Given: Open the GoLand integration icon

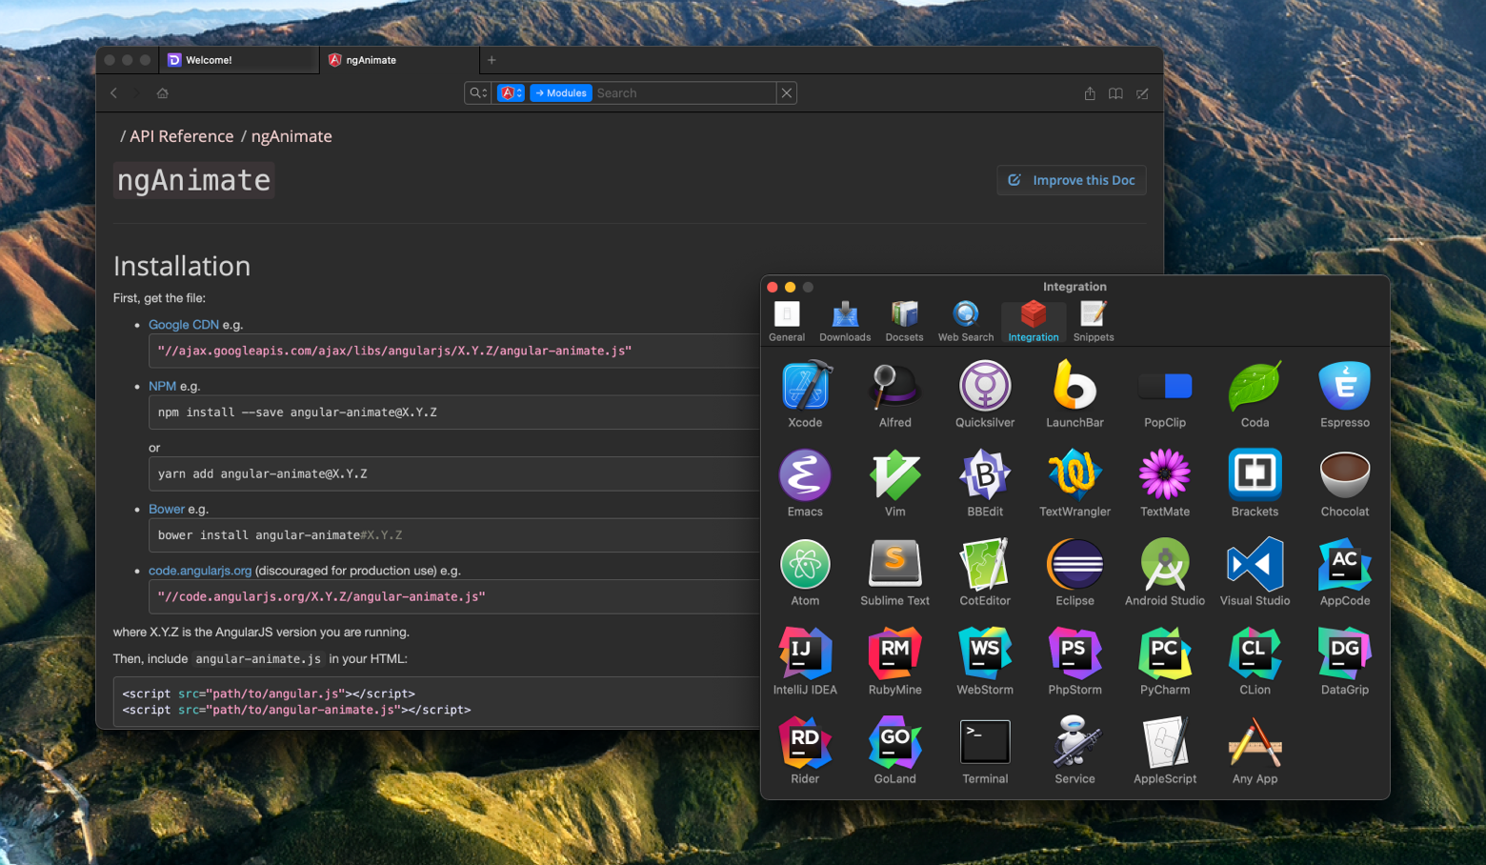Looking at the screenshot, I should (x=894, y=742).
